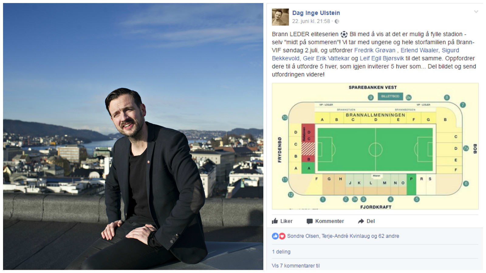486x273 pixels.
Task: Open Dag Inge Ulstein's profile picture
Action: 280,17
